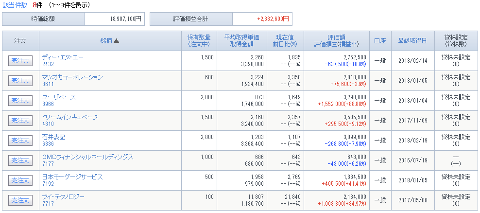
Task: Click the 最終取得日 column header
Action: [412, 41]
